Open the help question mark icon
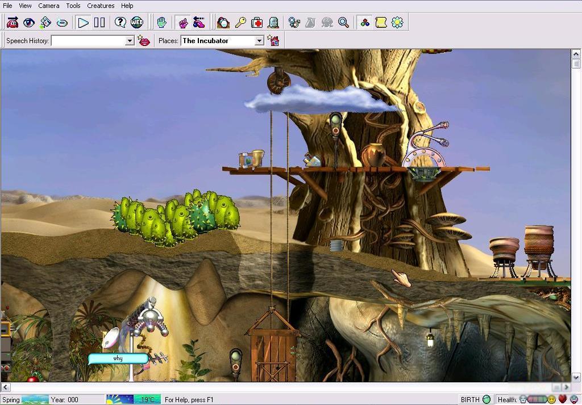Screen dimensions: 582x405 click(x=120, y=23)
